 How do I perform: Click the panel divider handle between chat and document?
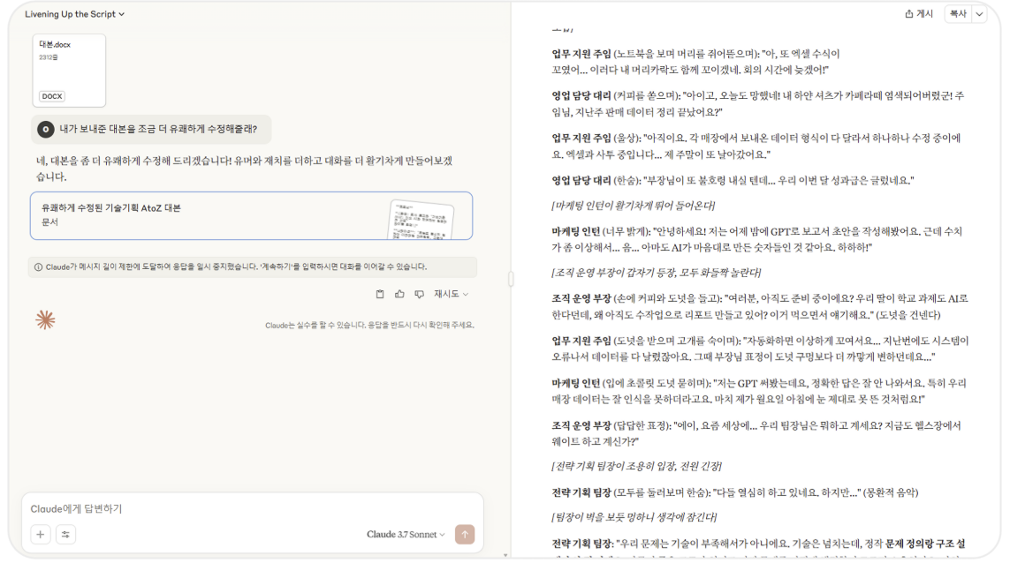pos(511,279)
